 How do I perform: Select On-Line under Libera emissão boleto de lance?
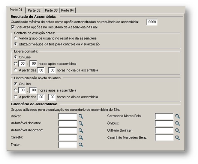click(x=16, y=84)
